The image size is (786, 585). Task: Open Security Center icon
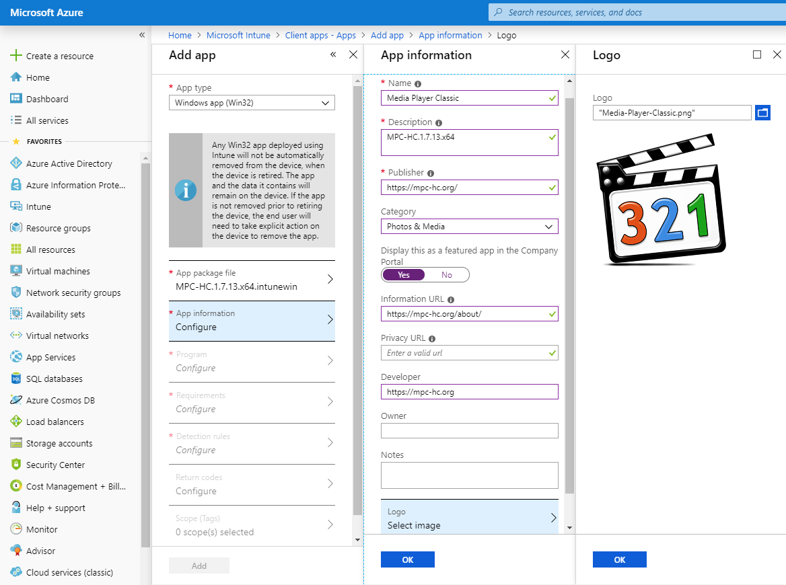(16, 465)
